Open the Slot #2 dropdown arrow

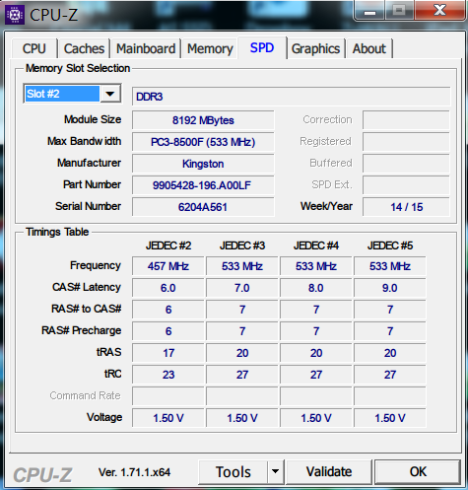pyautogui.click(x=110, y=94)
